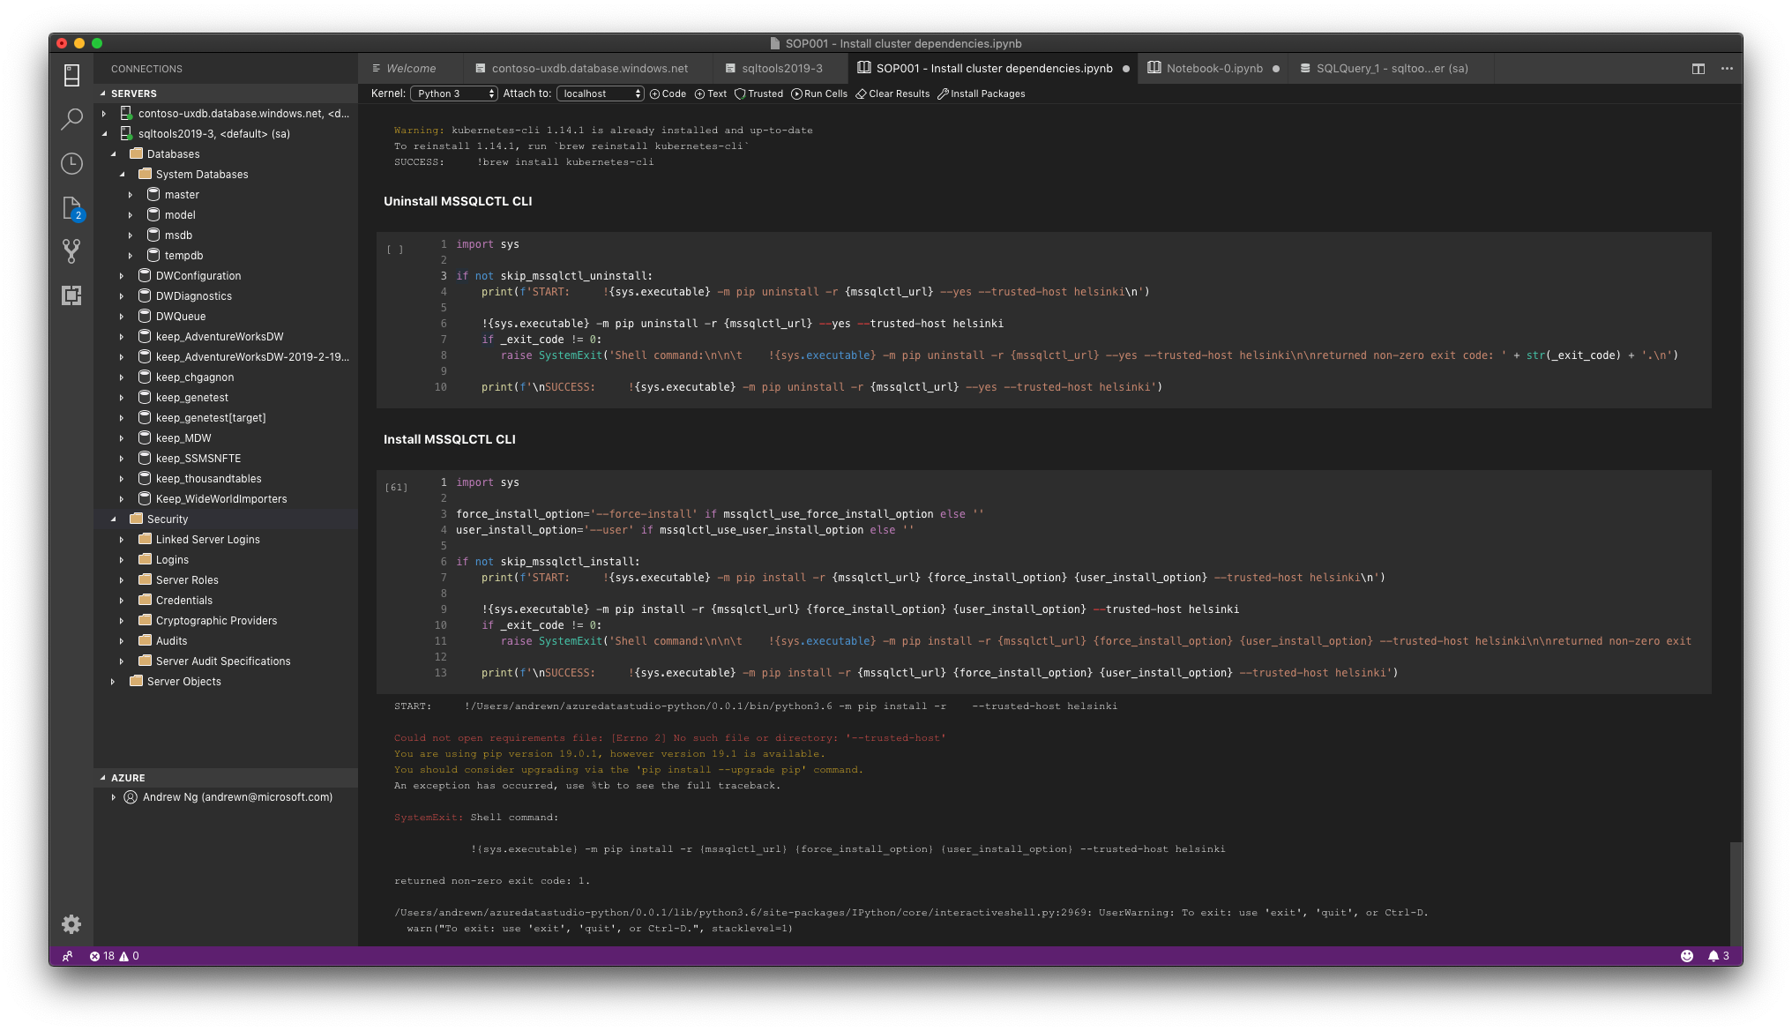
Task: Click the split editor icon
Action: click(1699, 69)
